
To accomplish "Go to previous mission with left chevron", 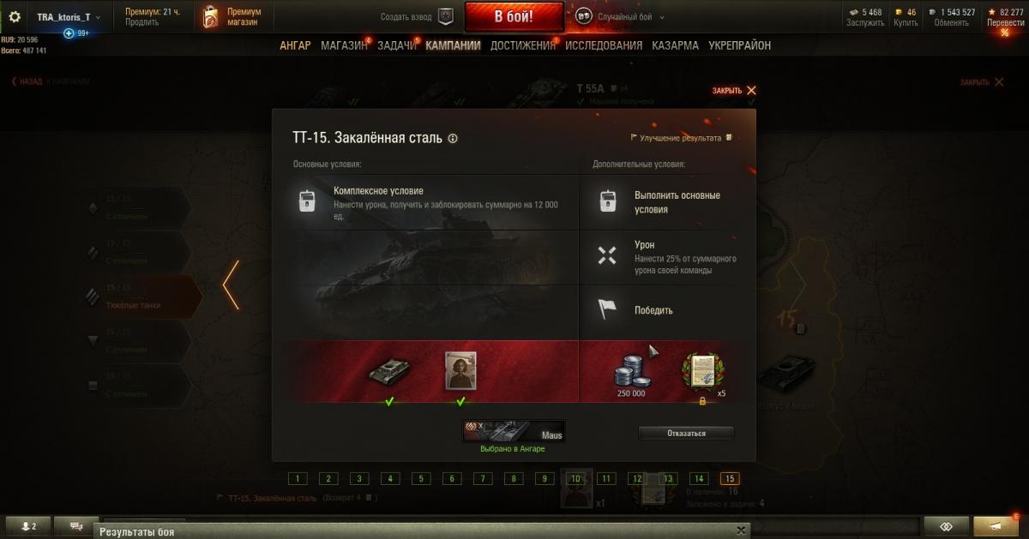I will click(x=230, y=284).
